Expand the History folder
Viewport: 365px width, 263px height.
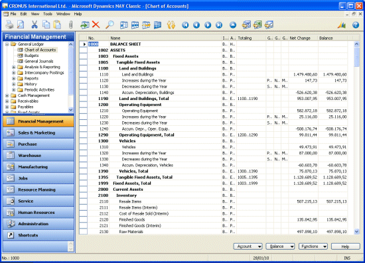coord(14,84)
